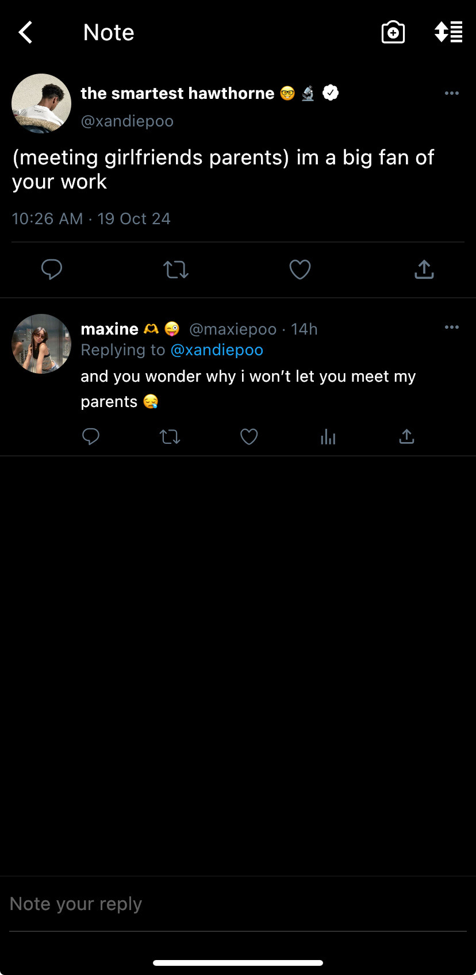Repost maxine's reply

pyautogui.click(x=170, y=437)
